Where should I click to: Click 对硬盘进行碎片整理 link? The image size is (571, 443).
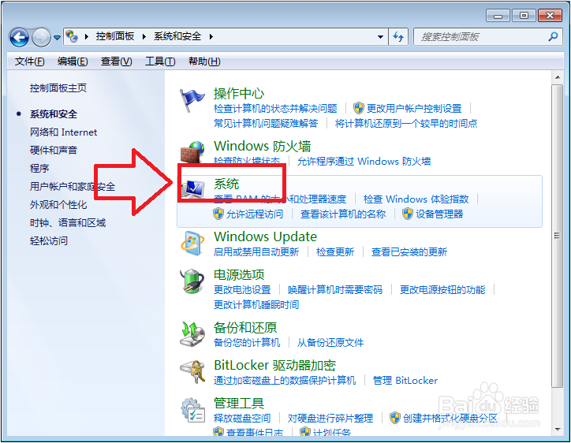coord(330,419)
